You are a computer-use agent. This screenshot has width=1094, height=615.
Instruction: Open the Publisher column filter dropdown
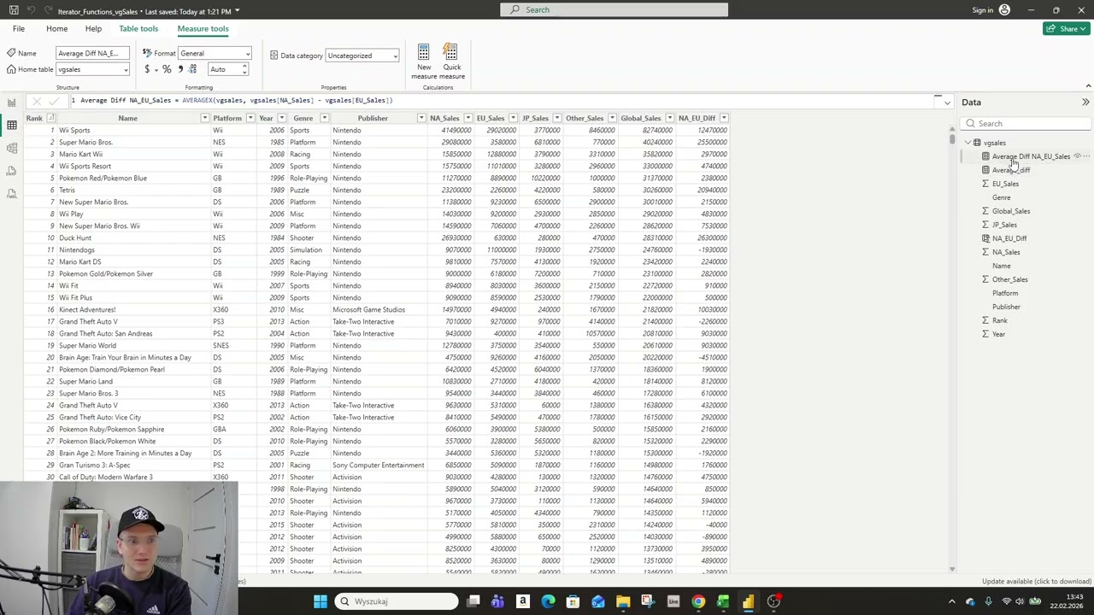coord(421,118)
